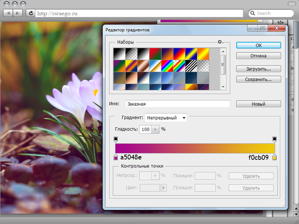The width and height of the screenshot is (299, 224).
Task: Select the transparent rainbow preset
Action: (179, 66)
